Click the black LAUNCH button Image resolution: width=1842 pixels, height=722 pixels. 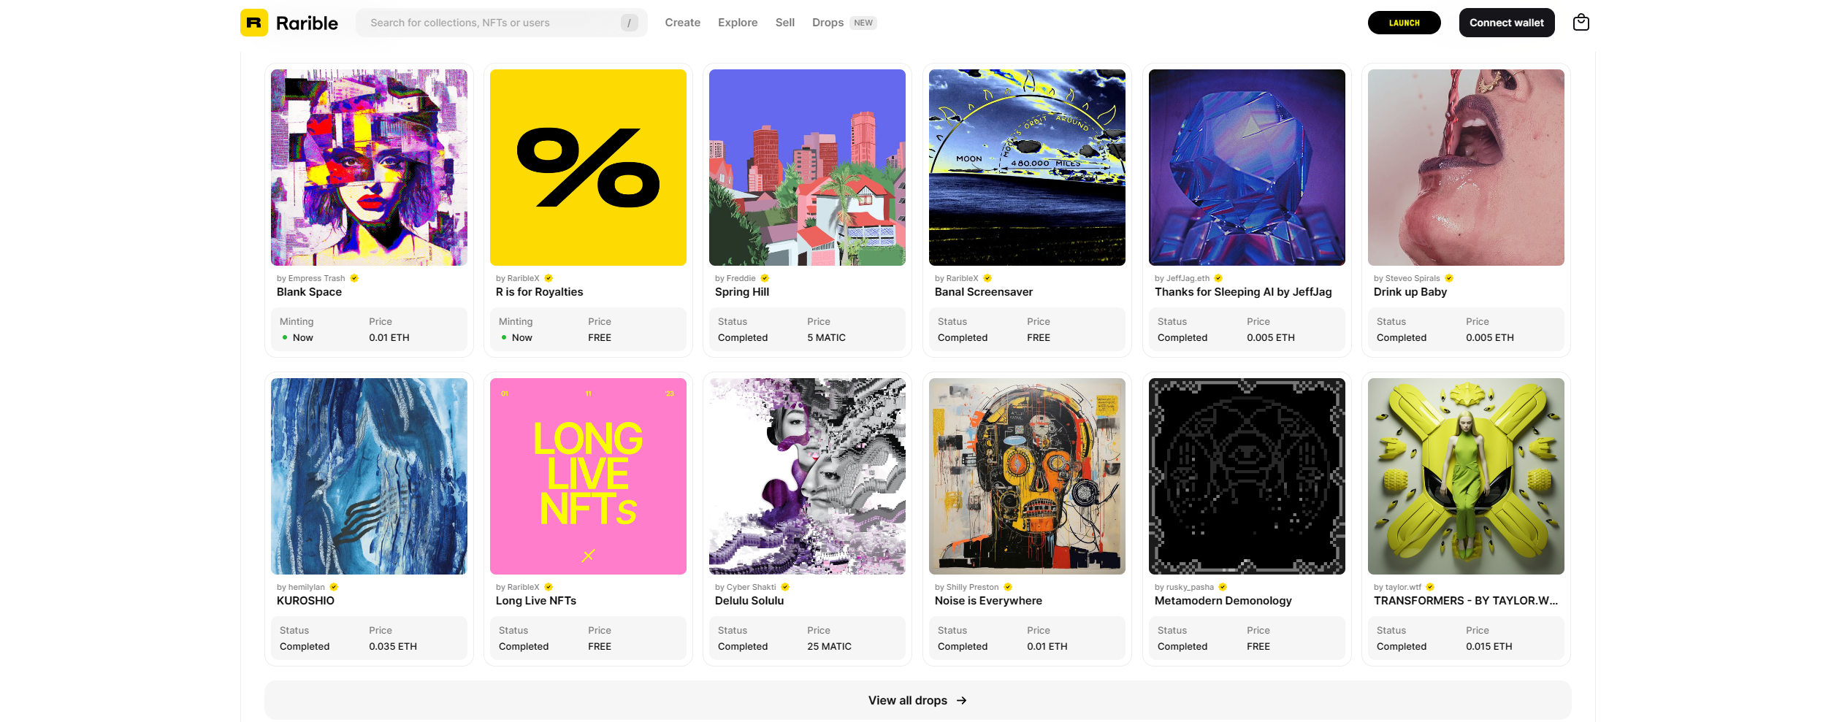[1404, 23]
